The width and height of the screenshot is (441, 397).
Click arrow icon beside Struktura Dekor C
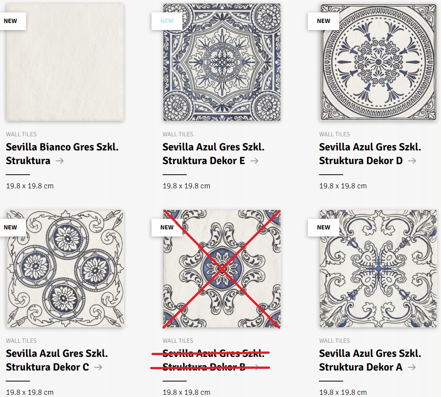[98, 367]
